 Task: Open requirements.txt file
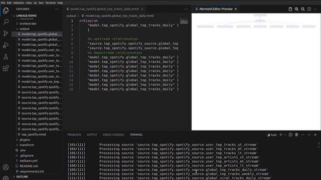(32, 171)
